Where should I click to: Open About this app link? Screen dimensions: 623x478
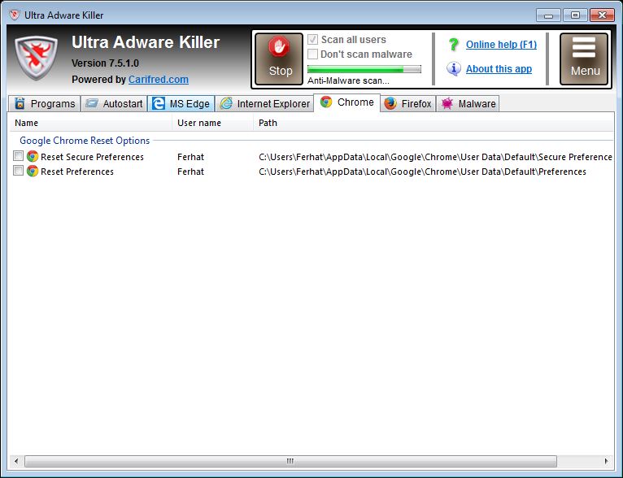(x=499, y=69)
